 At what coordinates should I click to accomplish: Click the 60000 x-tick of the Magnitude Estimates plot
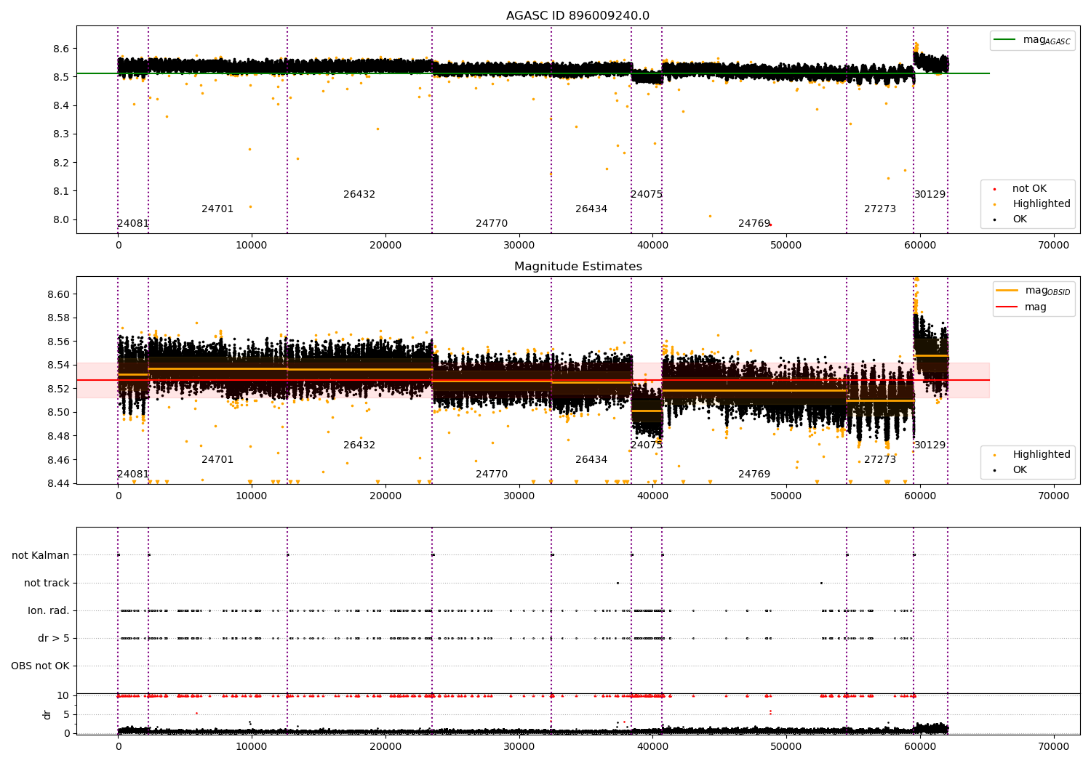(920, 496)
